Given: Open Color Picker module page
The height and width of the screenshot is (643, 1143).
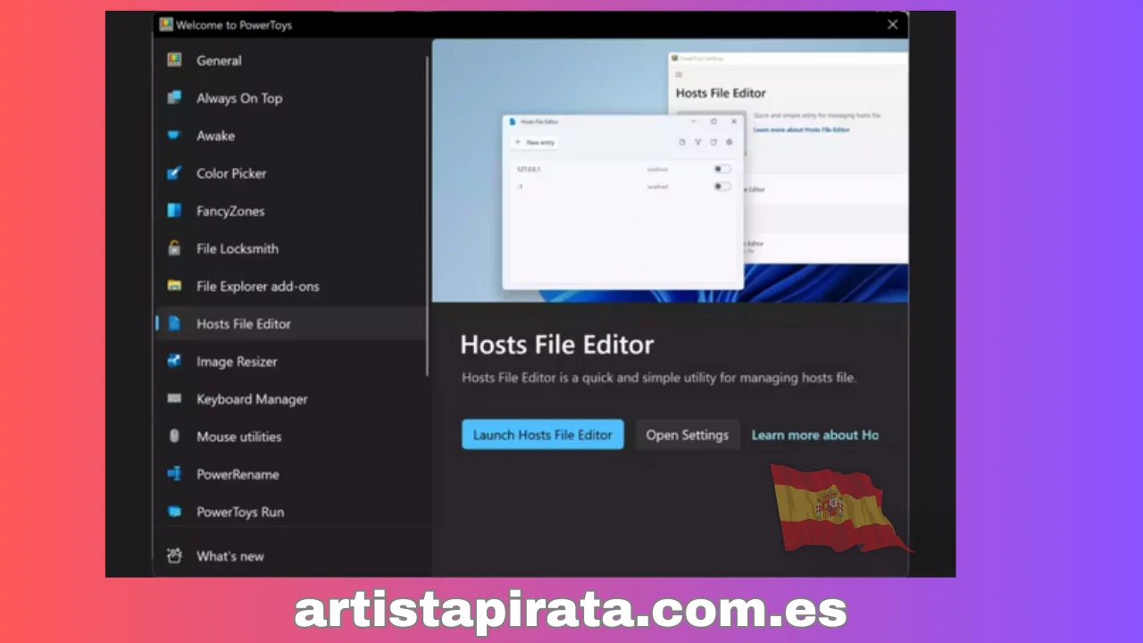Looking at the screenshot, I should pos(290,173).
